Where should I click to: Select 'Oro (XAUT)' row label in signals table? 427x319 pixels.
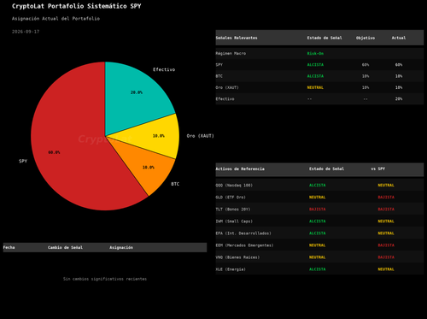227,87
